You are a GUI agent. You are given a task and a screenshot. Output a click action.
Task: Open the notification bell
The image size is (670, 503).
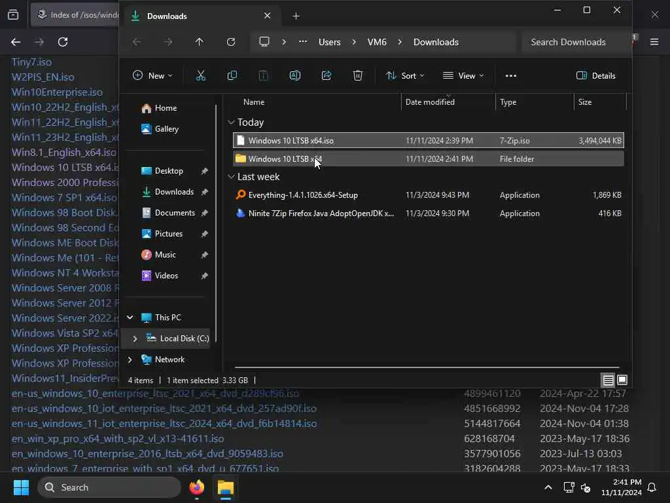[x=652, y=487]
